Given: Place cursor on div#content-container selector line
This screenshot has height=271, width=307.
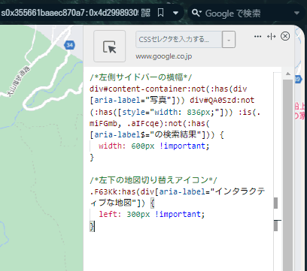Looking at the screenshot, I should tap(169, 89).
